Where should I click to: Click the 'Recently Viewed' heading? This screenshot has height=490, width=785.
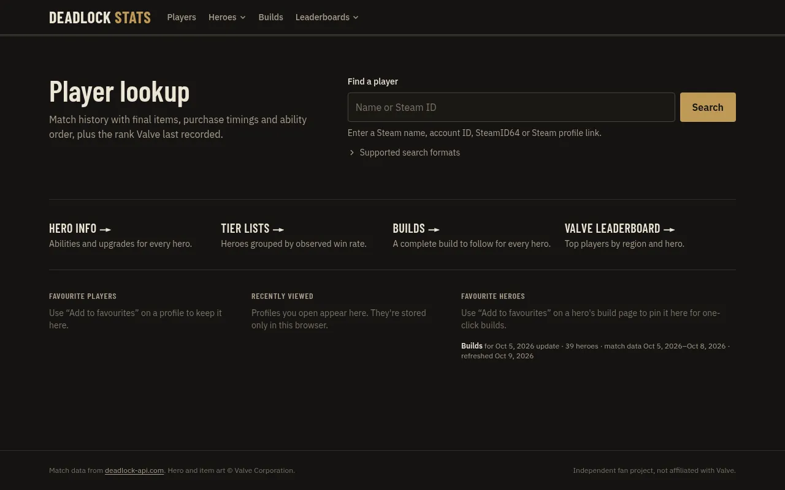pos(282,296)
